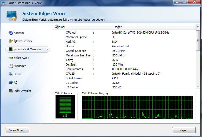The width and height of the screenshot is (202, 137).
Task: Select the Voltaj row label
Action: (x=69, y=60)
